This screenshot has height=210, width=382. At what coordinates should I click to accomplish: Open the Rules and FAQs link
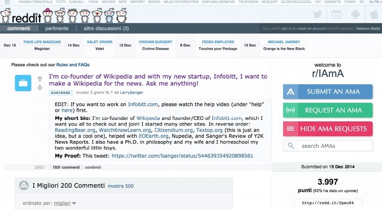click(x=73, y=65)
